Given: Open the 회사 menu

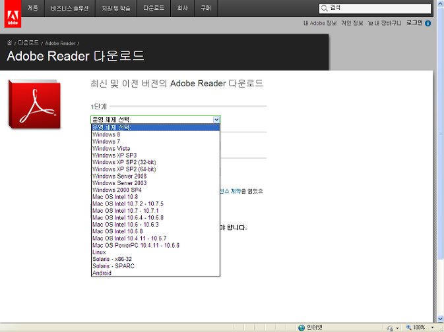Looking at the screenshot, I should point(183,8).
